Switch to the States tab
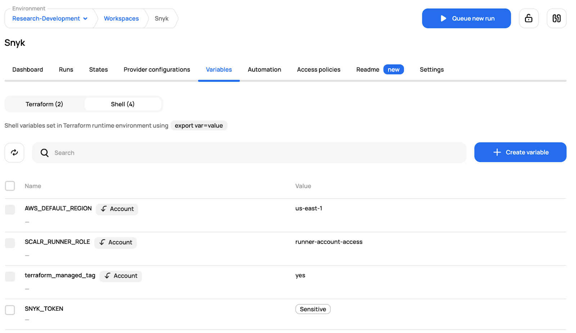Viewport: 576px width, 333px height. [98, 69]
